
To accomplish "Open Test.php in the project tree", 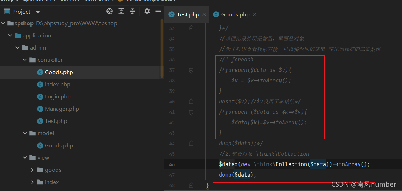I will (x=56, y=121).
